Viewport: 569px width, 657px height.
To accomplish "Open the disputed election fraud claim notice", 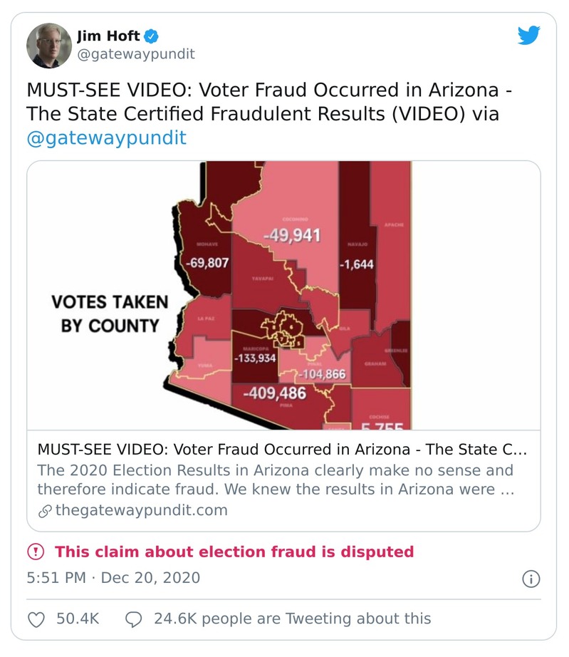I will click(234, 552).
